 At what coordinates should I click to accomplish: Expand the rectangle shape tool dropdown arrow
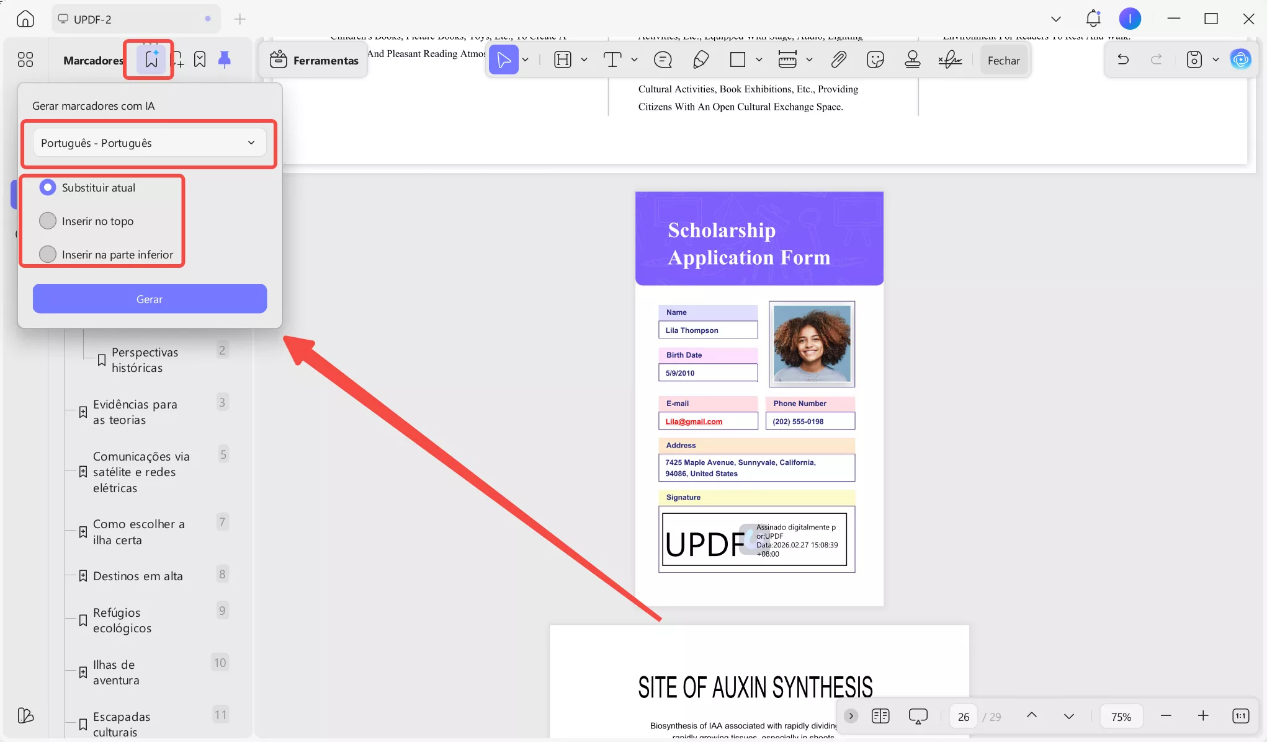click(759, 60)
